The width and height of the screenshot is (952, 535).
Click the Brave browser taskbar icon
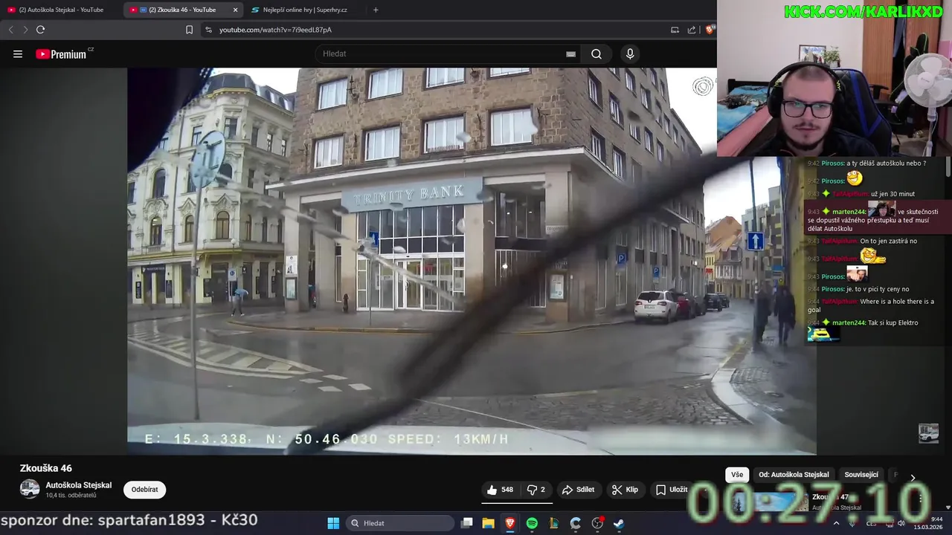(x=510, y=523)
